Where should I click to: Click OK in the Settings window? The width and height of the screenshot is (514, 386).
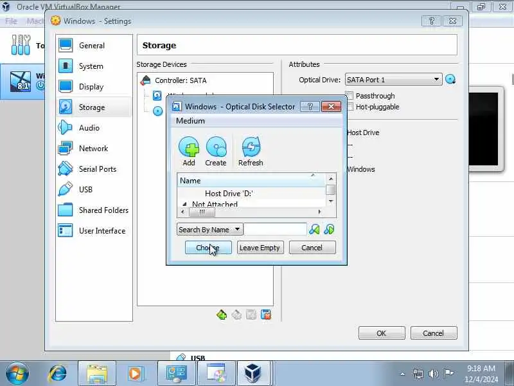pyautogui.click(x=382, y=333)
